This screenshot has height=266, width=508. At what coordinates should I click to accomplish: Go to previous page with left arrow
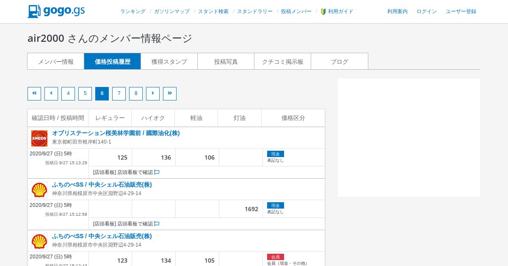pyautogui.click(x=51, y=94)
